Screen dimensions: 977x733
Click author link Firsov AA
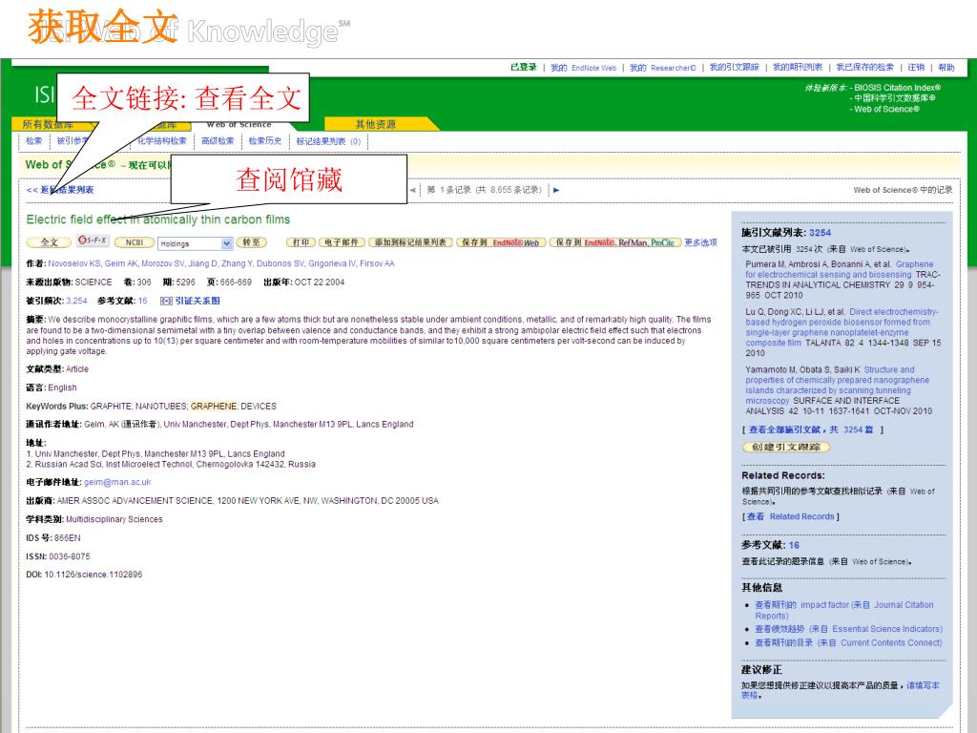[x=376, y=263]
